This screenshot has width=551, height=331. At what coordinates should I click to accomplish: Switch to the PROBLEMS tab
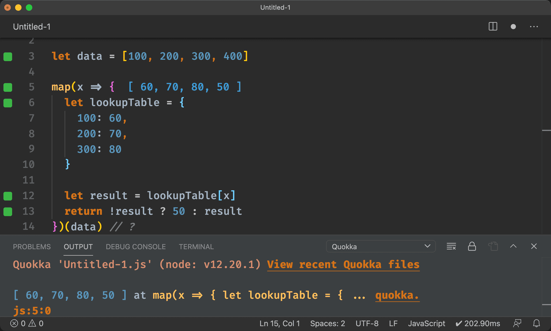pyautogui.click(x=32, y=247)
